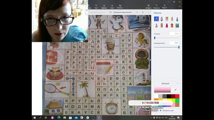Screen dimensions: 214x120
Task: Pick the light gray color swatch
Action: click(160, 96)
